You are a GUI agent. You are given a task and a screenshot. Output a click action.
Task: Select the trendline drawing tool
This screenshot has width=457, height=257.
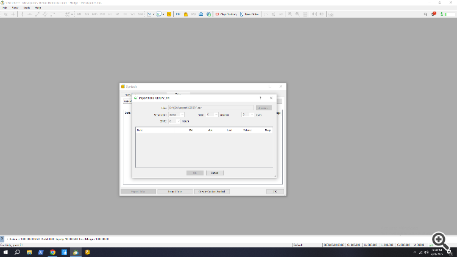(37, 14)
